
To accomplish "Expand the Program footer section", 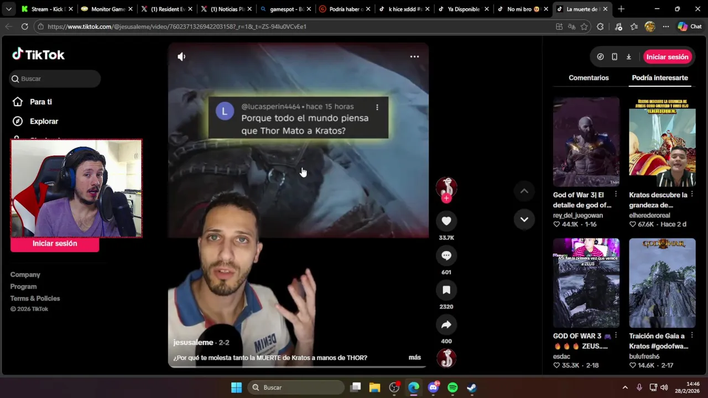I will [23, 286].
